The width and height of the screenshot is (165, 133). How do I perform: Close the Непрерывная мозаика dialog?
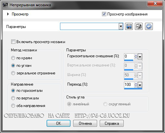(x=155, y=4)
